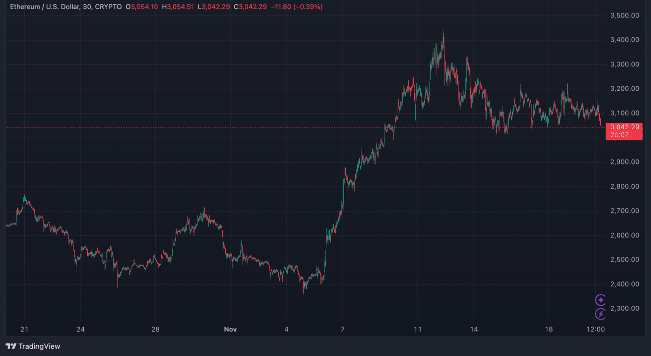Click the 12:00 time axis label

point(595,329)
